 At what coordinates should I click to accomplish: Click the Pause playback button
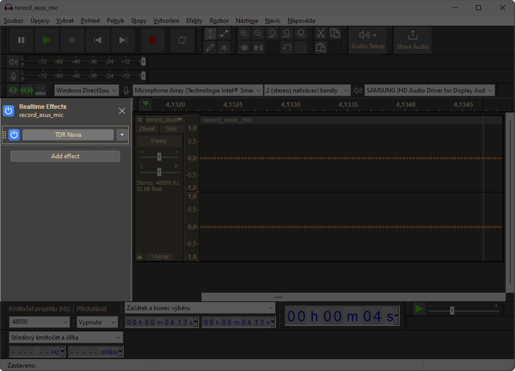tap(21, 40)
